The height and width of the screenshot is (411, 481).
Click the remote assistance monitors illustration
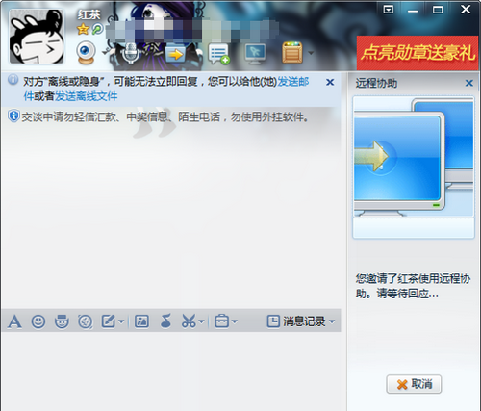414,157
